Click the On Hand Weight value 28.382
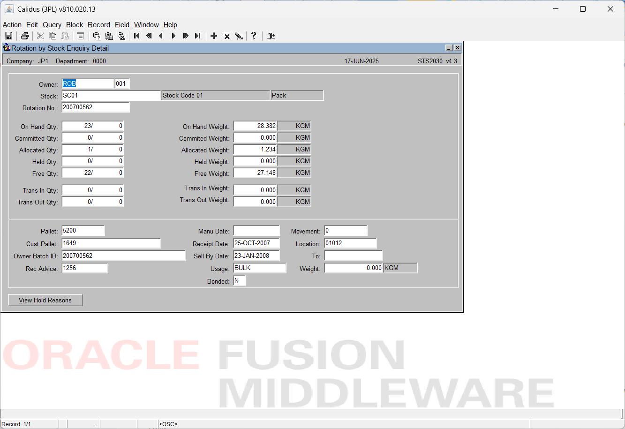 [256, 126]
